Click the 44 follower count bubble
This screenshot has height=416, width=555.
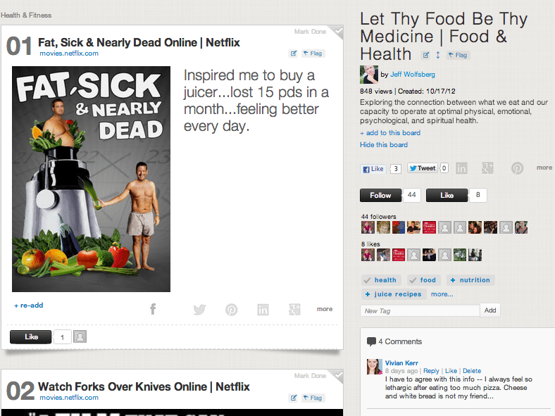click(x=411, y=195)
